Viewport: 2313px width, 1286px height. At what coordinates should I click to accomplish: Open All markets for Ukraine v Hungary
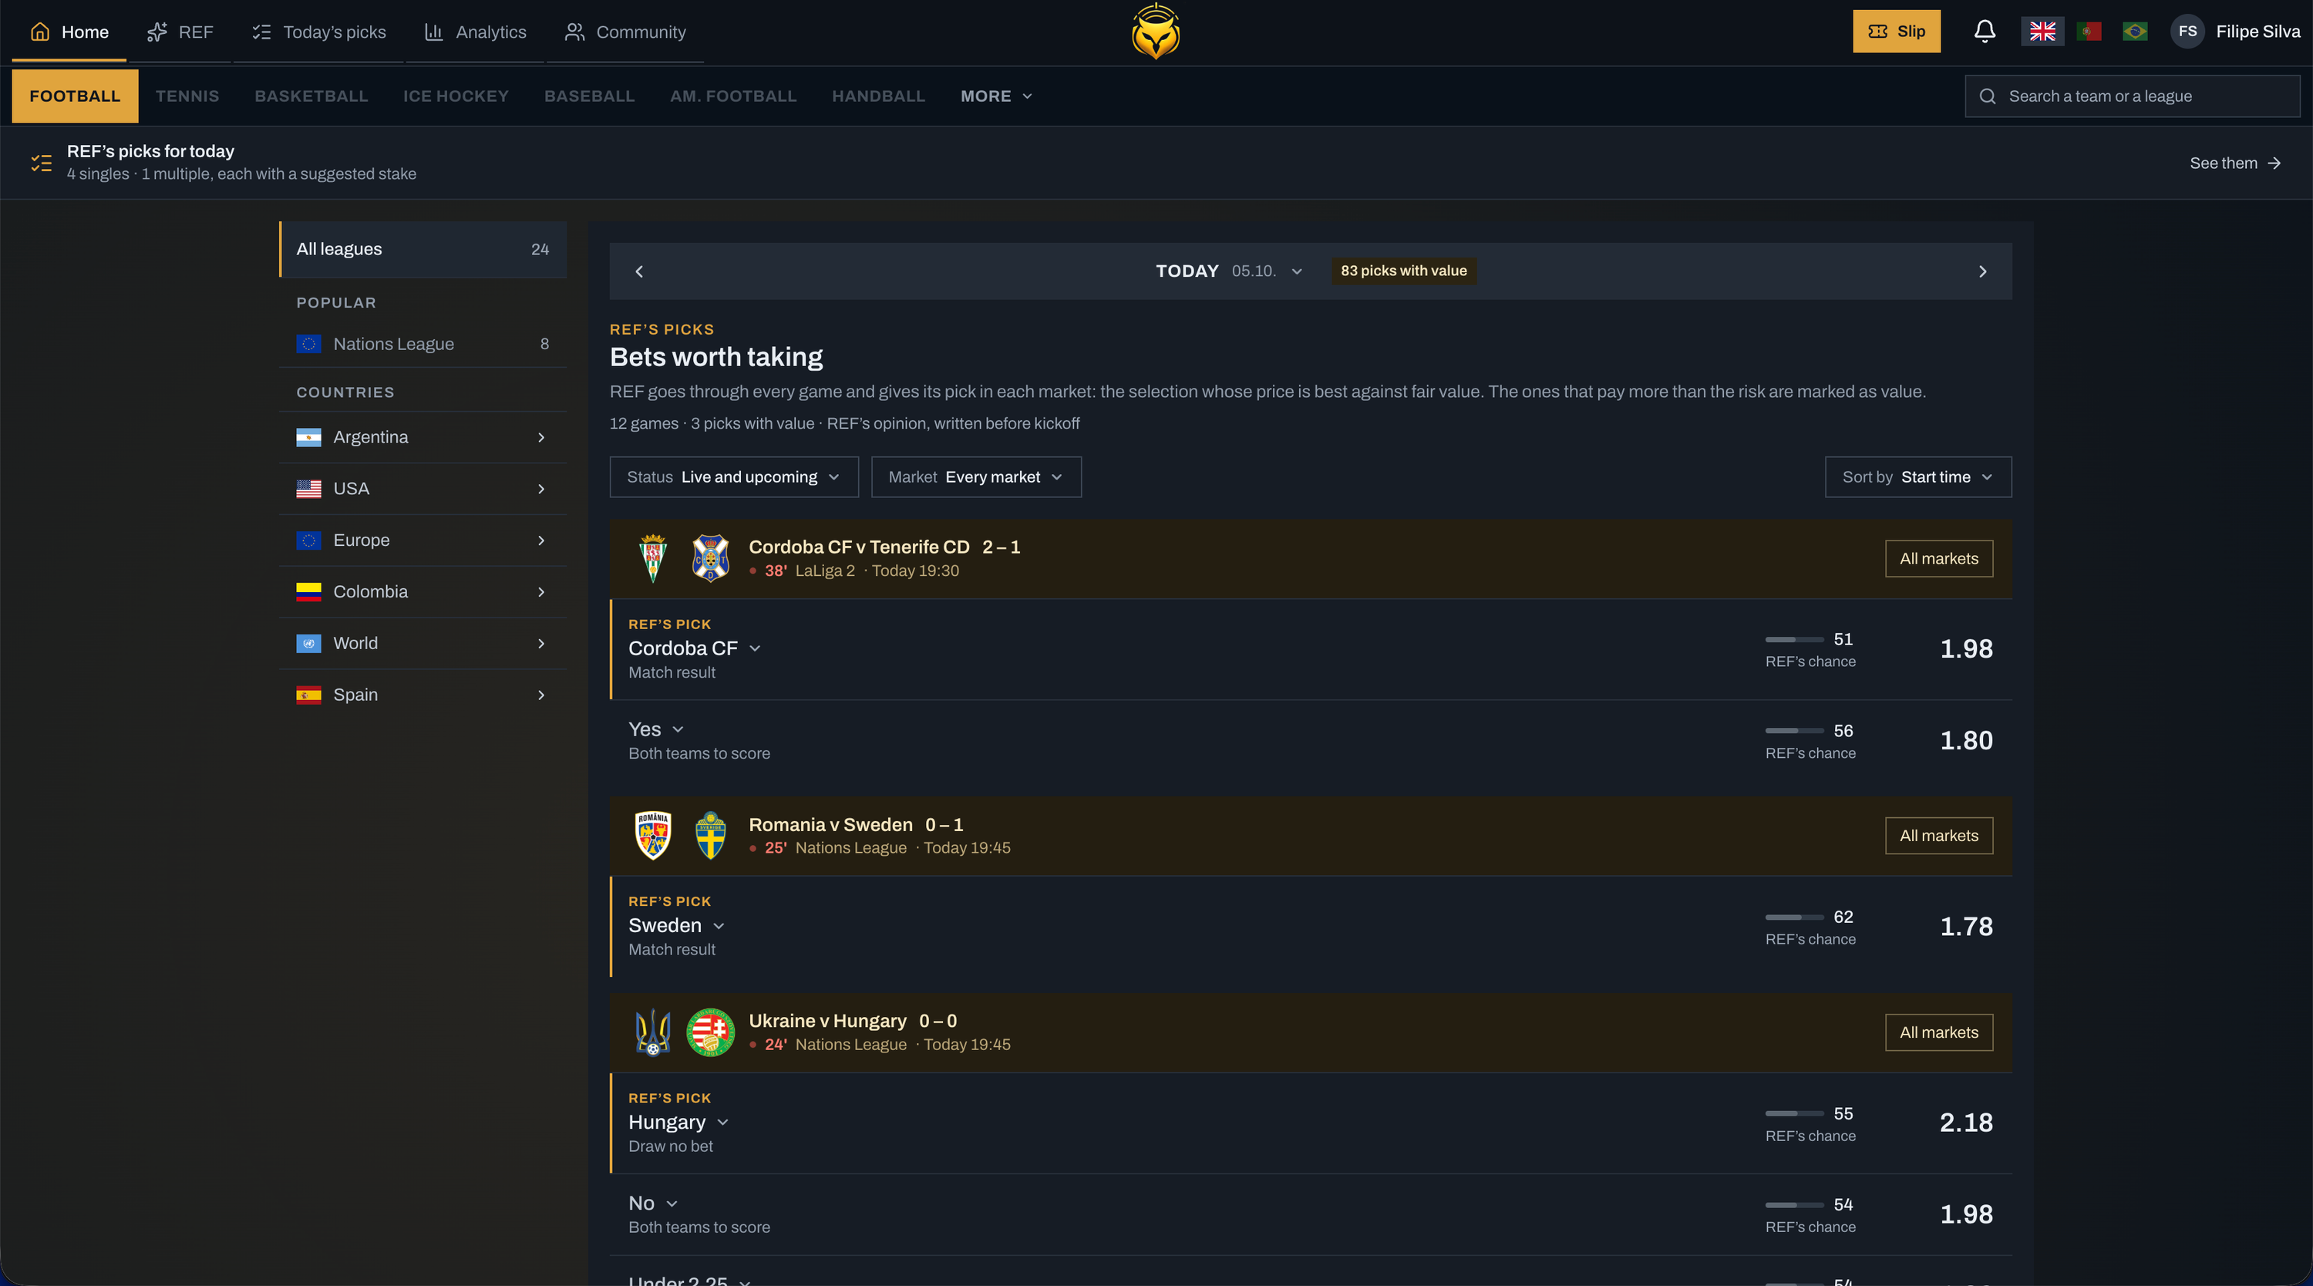(1938, 1033)
